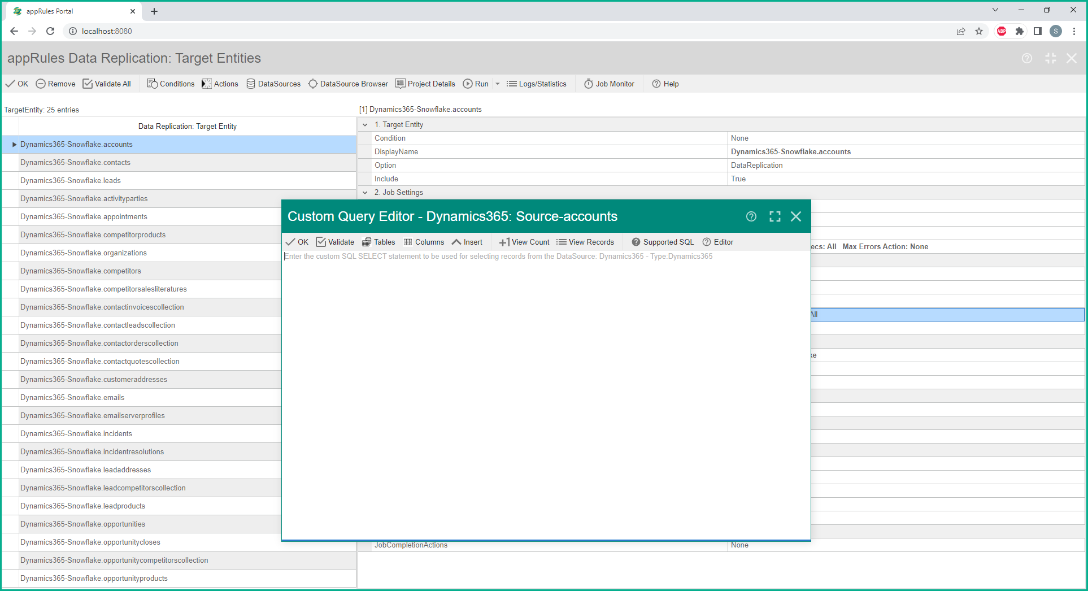Collapse the 1. Target Entity section

(x=365, y=125)
